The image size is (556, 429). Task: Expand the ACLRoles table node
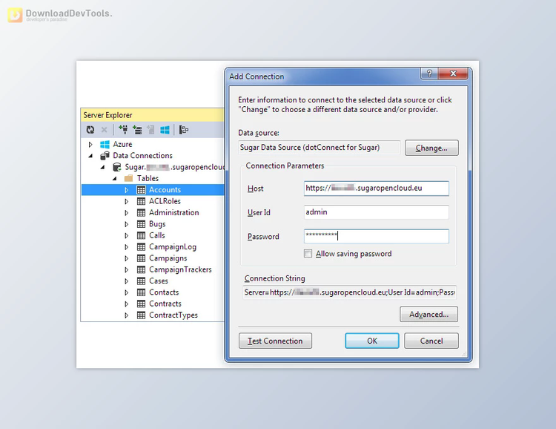point(127,201)
